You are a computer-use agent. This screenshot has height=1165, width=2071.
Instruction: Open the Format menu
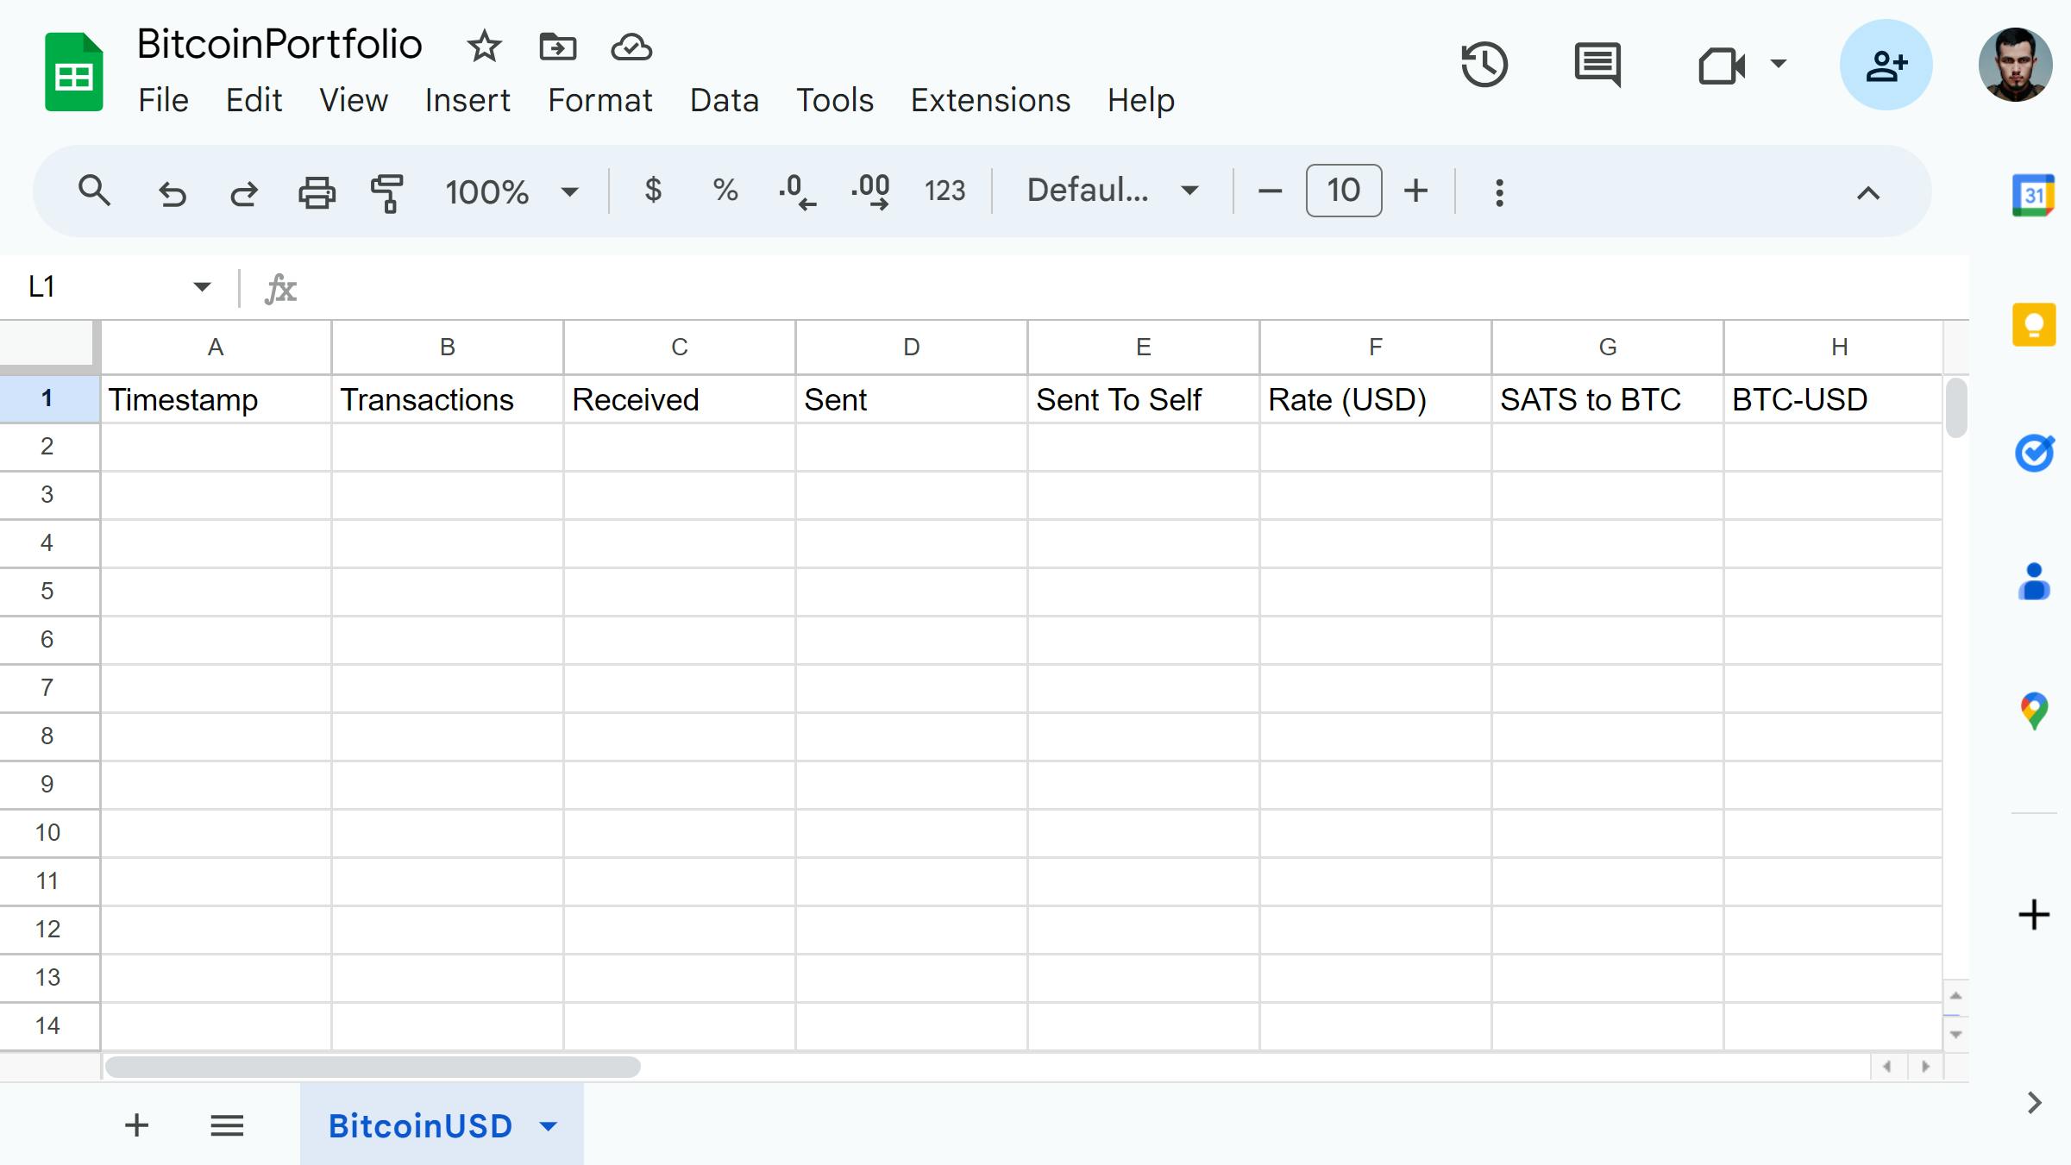[x=600, y=98]
